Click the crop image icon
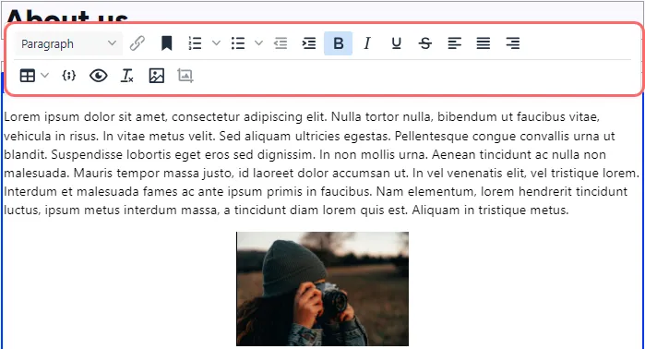This screenshot has height=349, width=645. coord(185,76)
